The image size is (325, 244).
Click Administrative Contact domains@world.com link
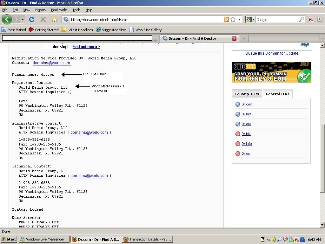89,132
